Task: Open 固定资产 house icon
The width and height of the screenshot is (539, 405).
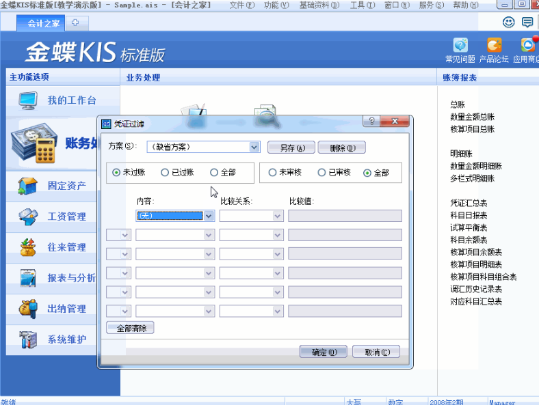Action: coord(28,185)
